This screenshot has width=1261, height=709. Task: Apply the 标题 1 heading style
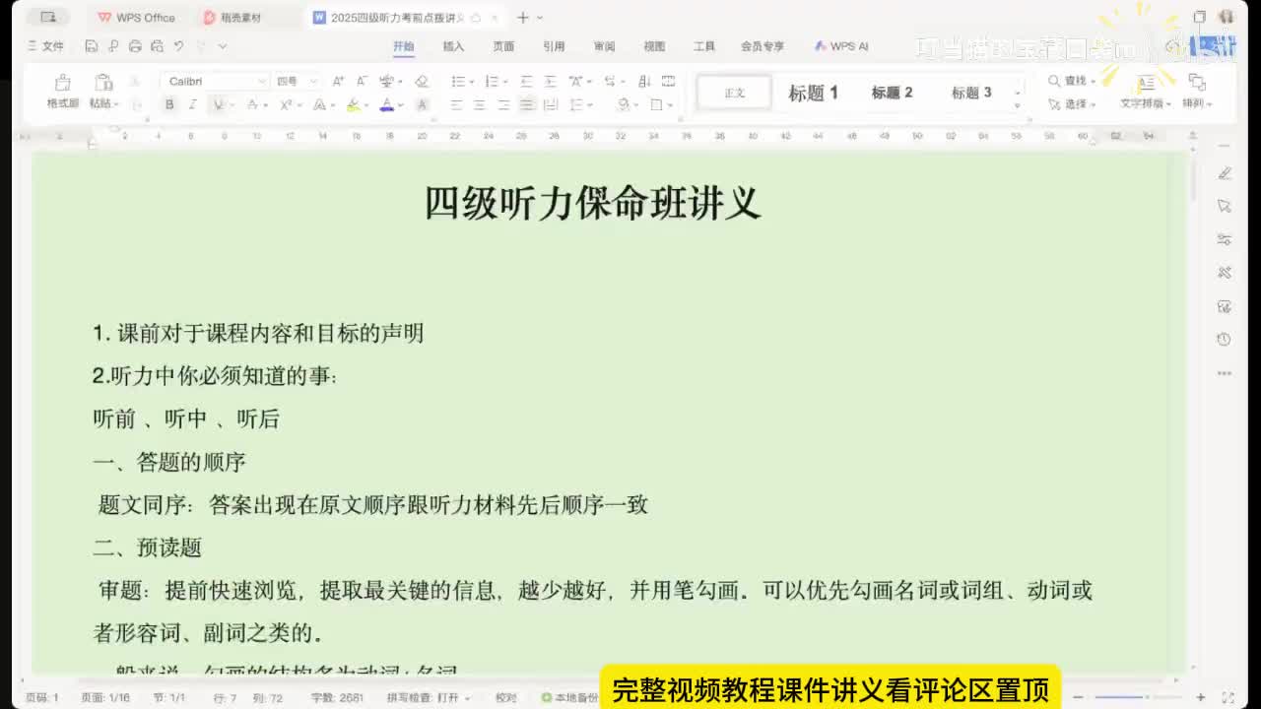point(813,93)
